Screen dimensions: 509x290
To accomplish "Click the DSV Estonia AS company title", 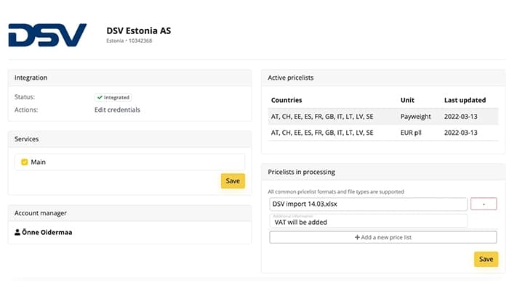I will pyautogui.click(x=143, y=30).
